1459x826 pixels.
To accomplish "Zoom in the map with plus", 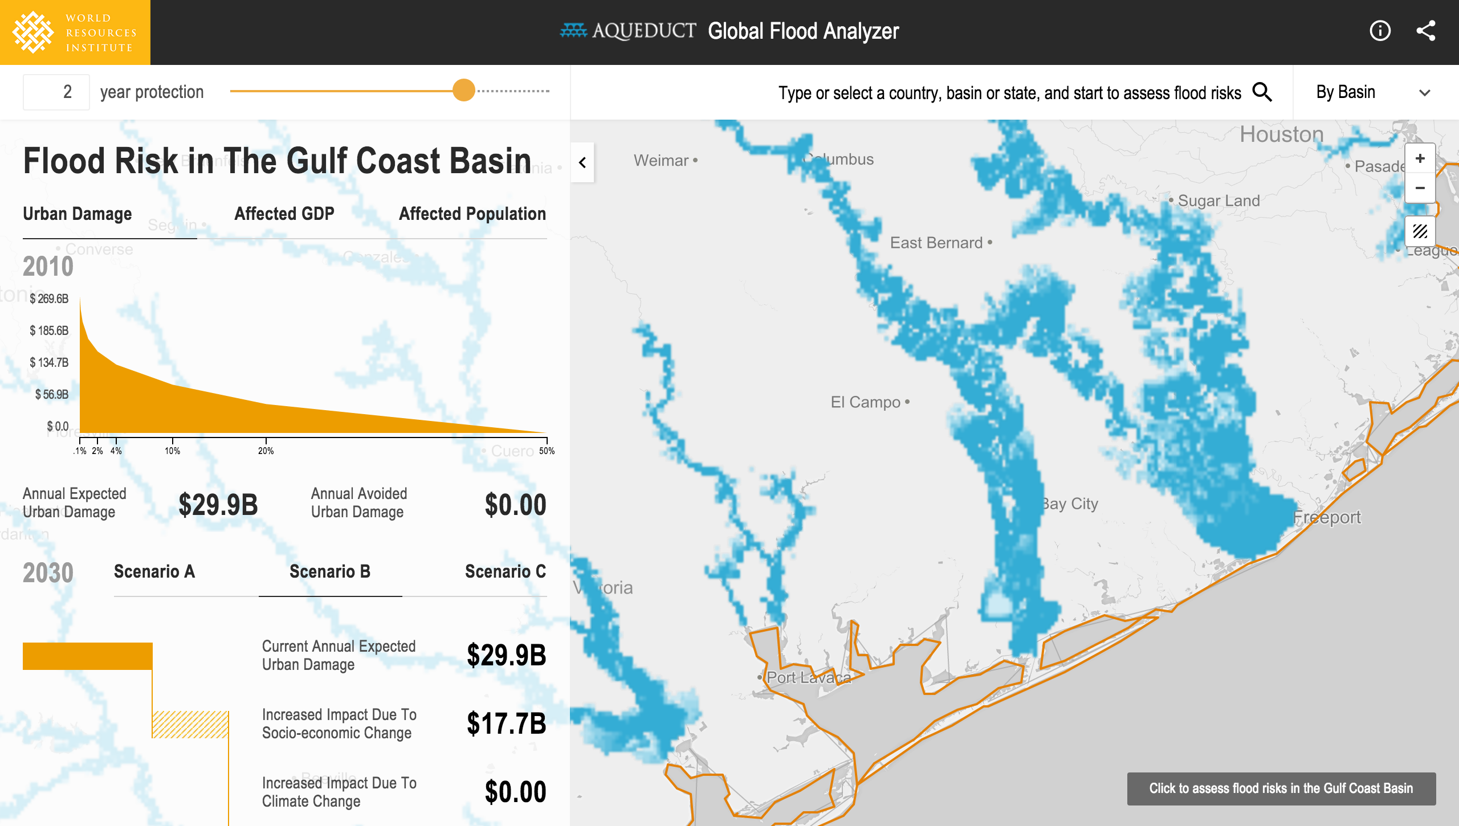I will click(1420, 159).
